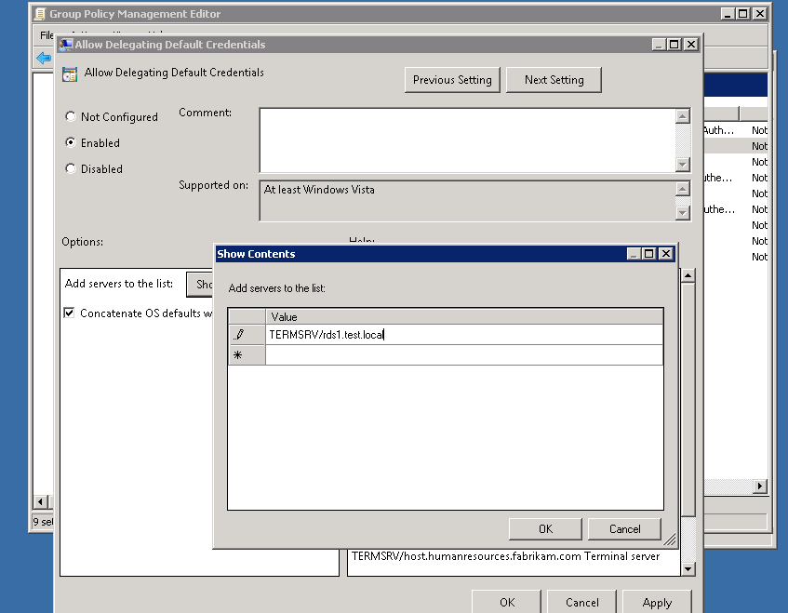788x613 pixels.
Task: Click the Comment text box
Action: (467, 140)
